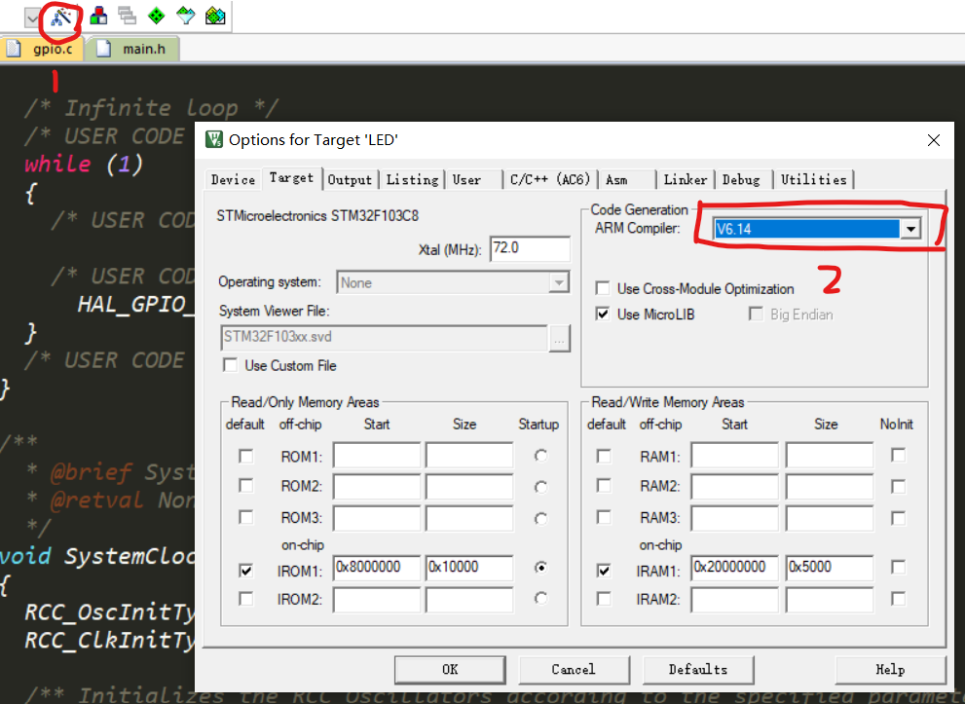Check the IROM2 default checkbox
The image size is (965, 704).
[x=245, y=598]
